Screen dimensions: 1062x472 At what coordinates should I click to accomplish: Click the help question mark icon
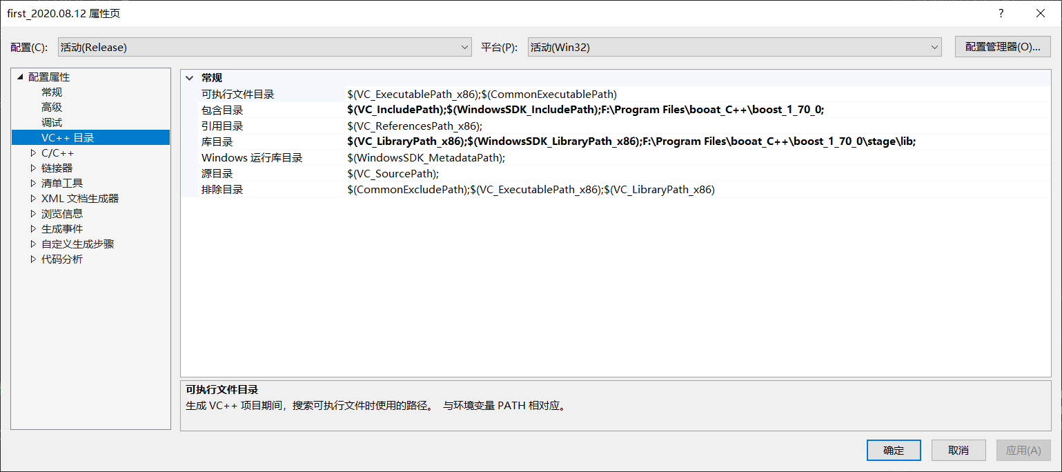tap(1001, 13)
